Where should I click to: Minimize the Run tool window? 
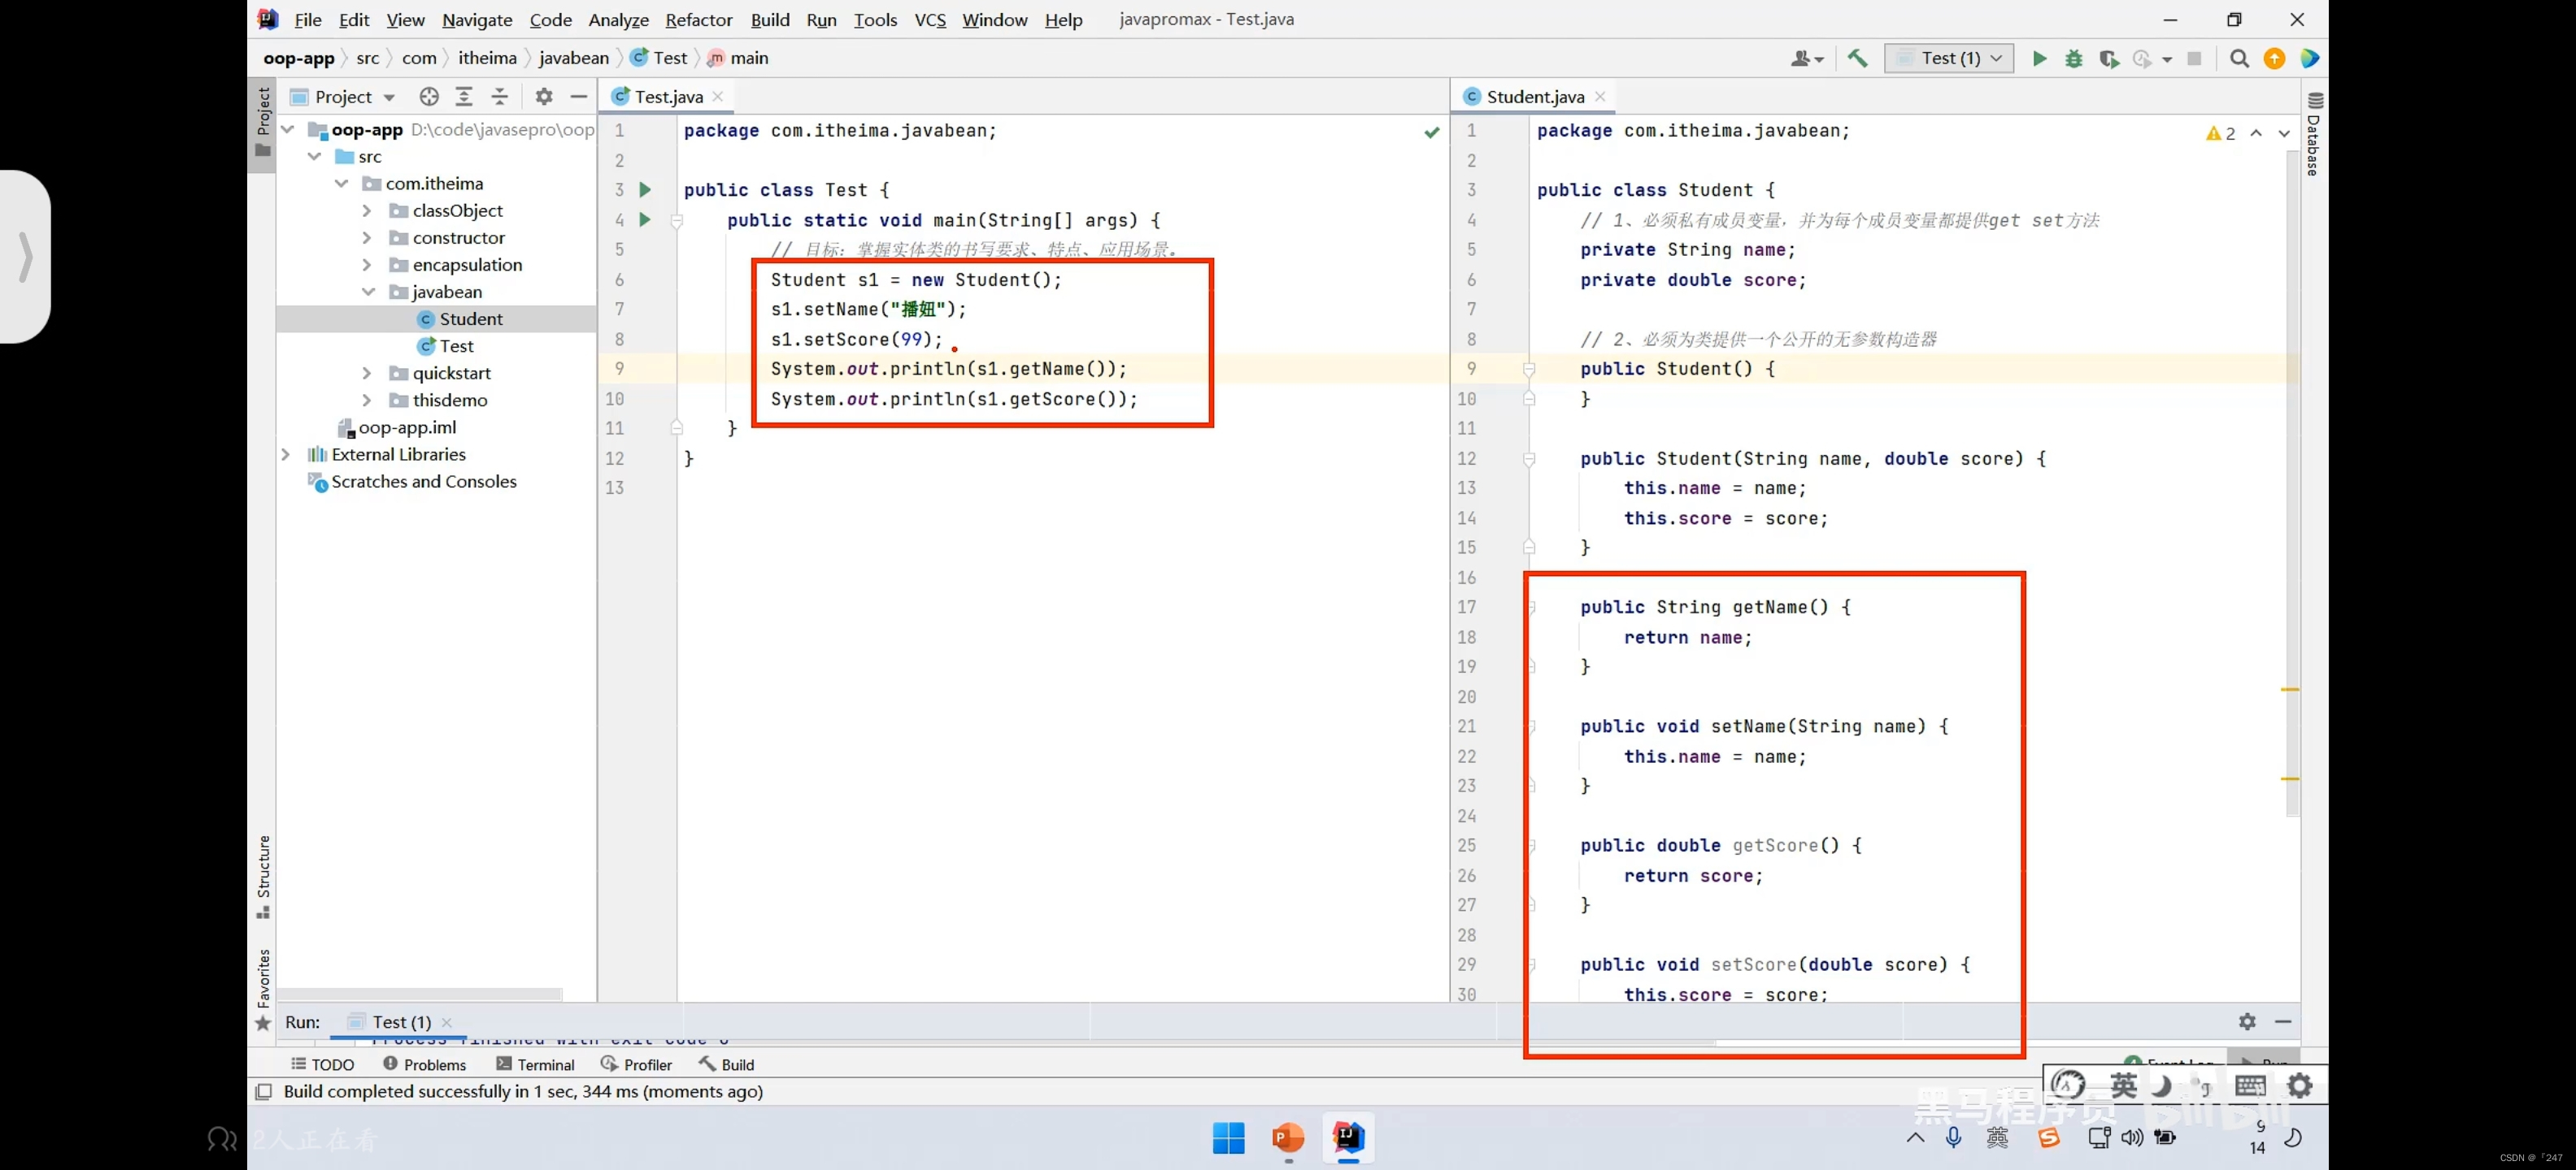tap(2283, 1021)
